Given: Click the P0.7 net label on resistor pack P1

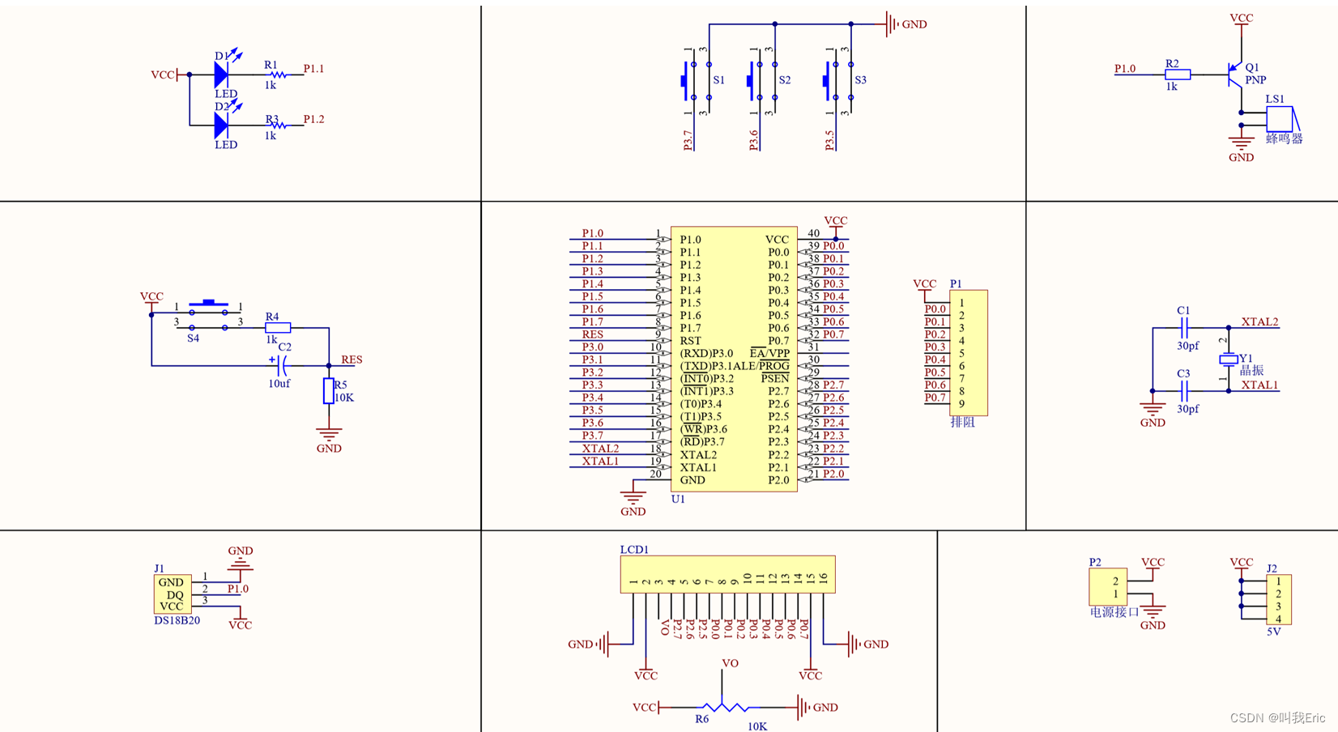Looking at the screenshot, I should point(935,397).
